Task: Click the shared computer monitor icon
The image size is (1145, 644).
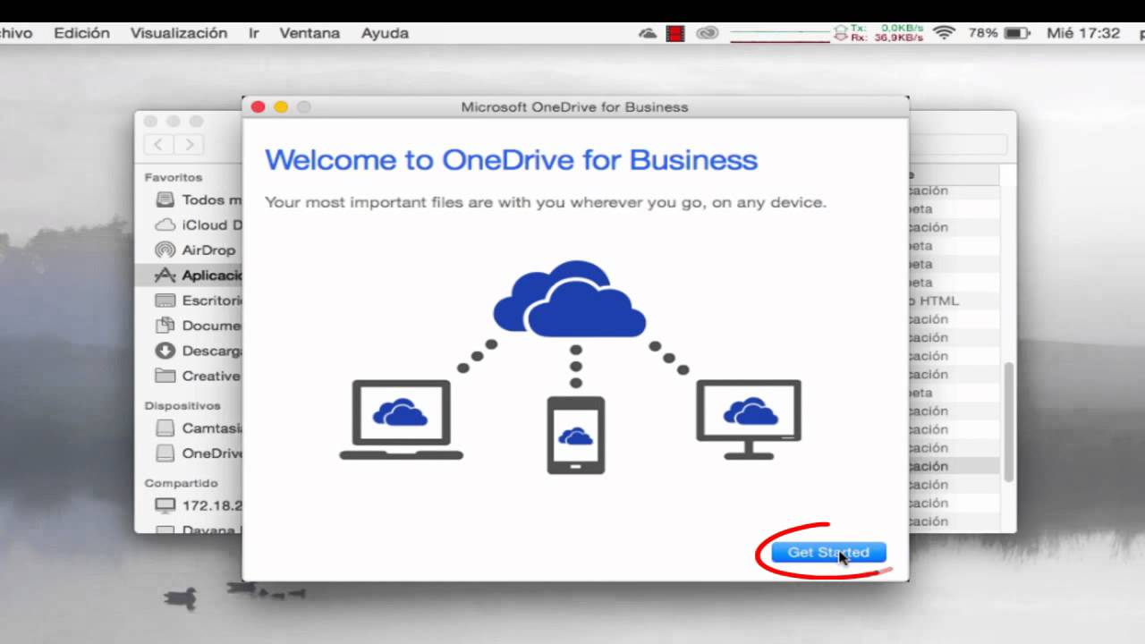Action: click(x=165, y=504)
